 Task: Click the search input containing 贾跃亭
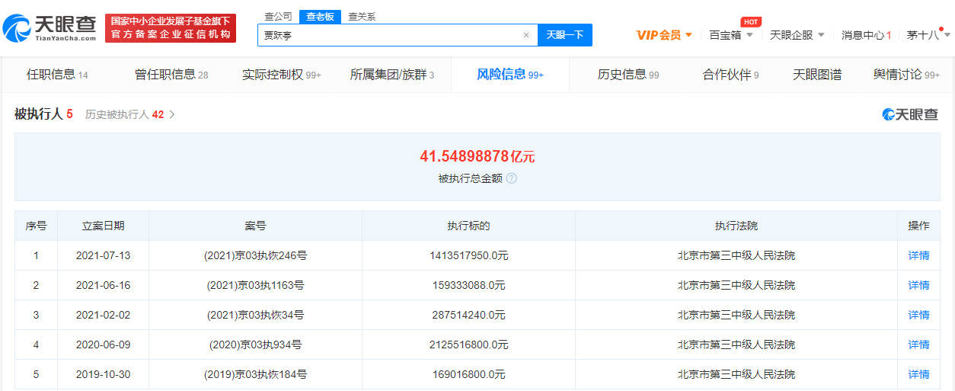pyautogui.click(x=388, y=35)
